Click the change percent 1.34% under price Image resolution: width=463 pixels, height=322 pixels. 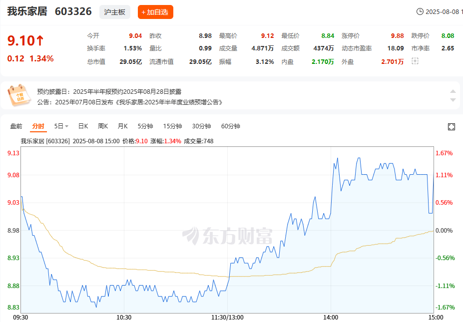click(x=41, y=58)
